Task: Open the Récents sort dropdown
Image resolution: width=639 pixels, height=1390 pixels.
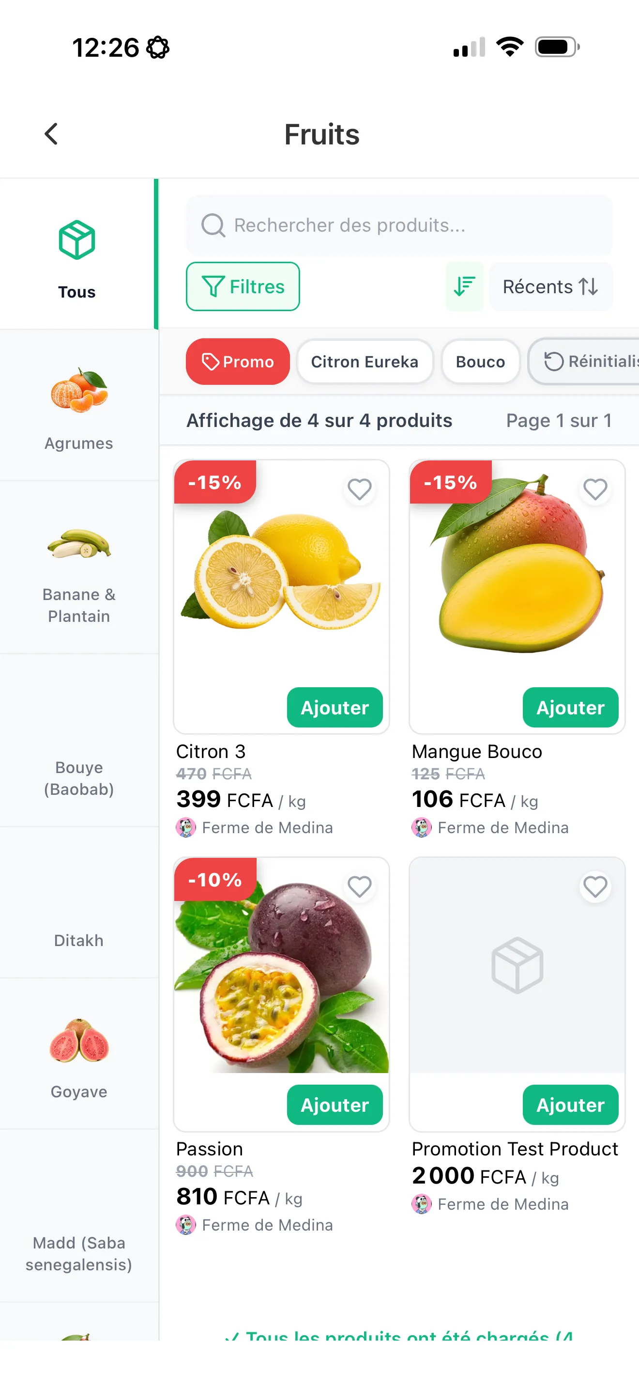Action: 550,286
